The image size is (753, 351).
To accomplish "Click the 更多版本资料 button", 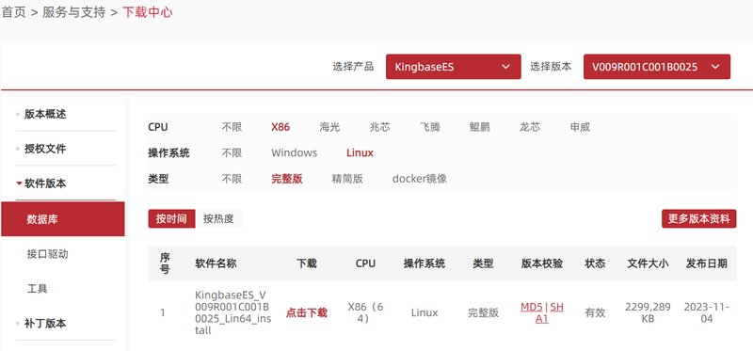I will pos(698,219).
